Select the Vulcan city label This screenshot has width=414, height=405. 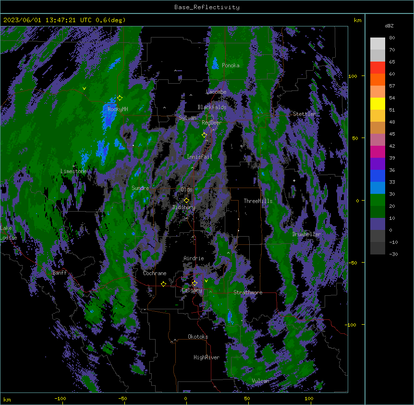click(260, 381)
